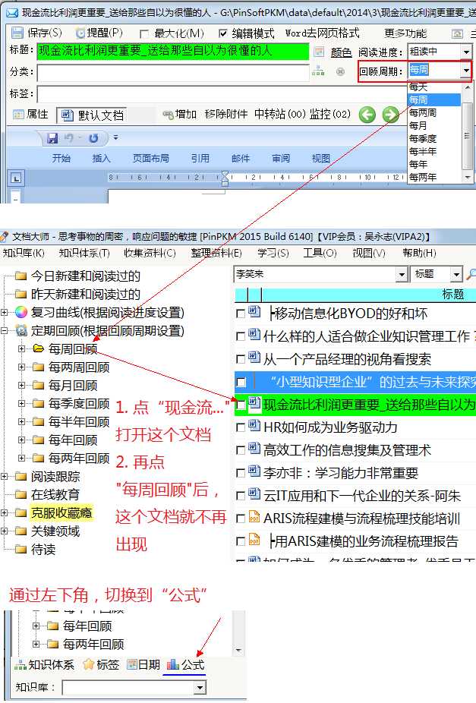Open the 阅读进度 dropdown
Screen dimensions: 476x703
tap(466, 52)
